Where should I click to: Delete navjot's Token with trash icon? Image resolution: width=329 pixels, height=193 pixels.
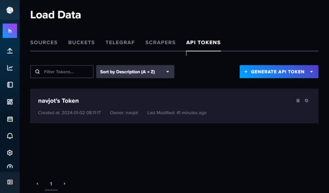pyautogui.click(x=298, y=101)
